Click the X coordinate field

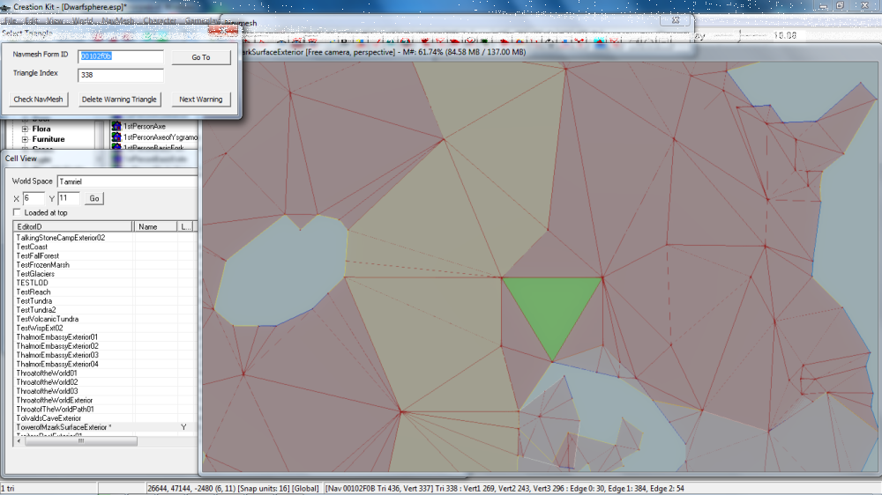tap(34, 198)
